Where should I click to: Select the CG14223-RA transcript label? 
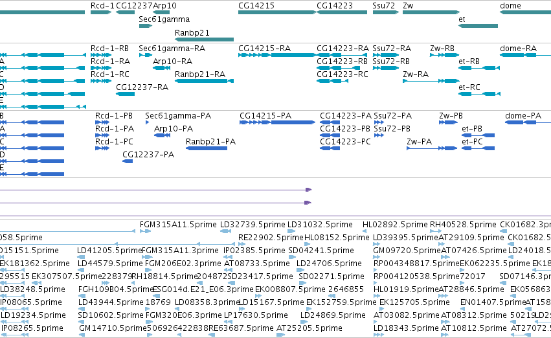point(343,49)
